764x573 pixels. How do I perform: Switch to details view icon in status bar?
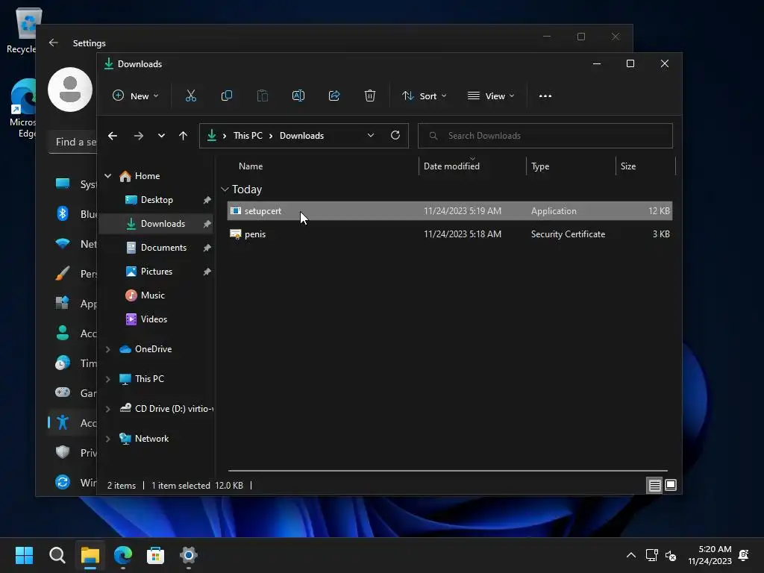[x=654, y=485]
